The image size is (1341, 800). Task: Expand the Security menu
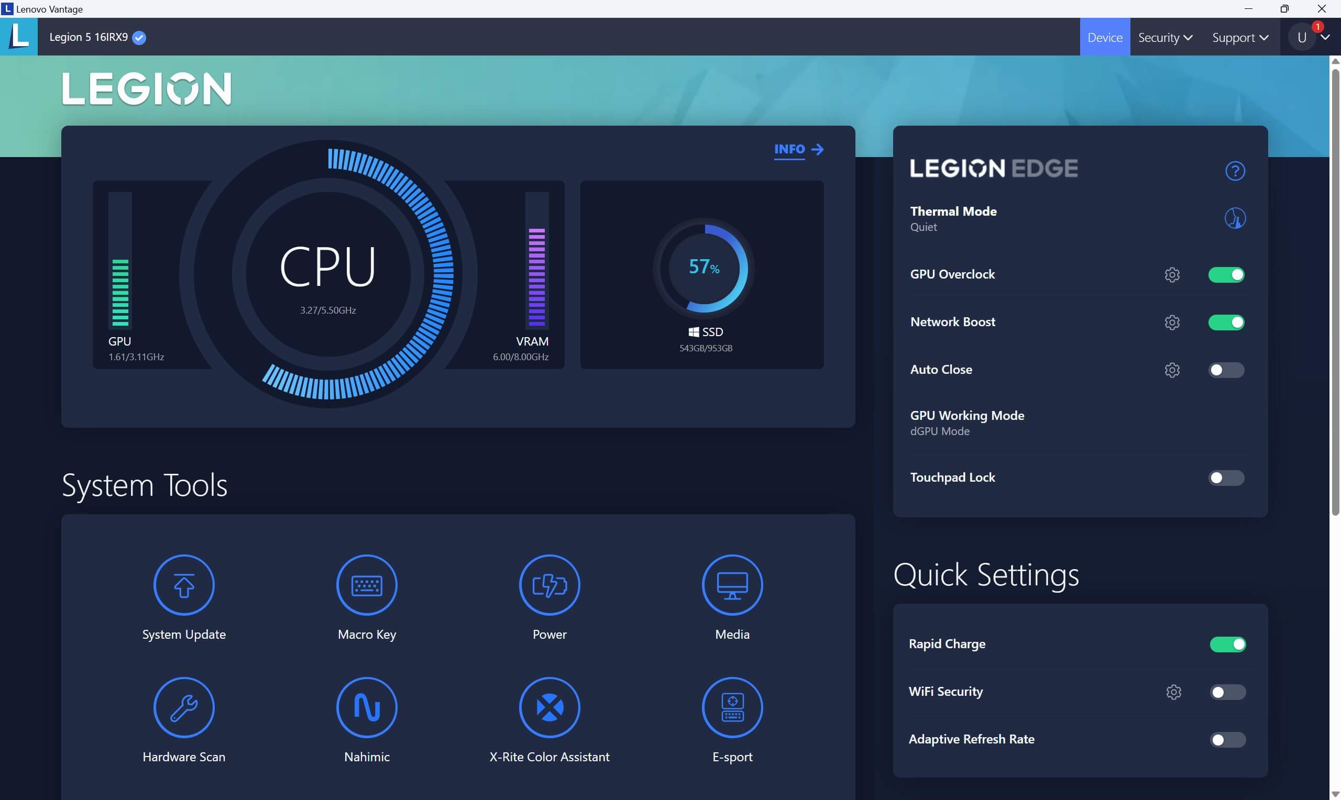(1165, 36)
